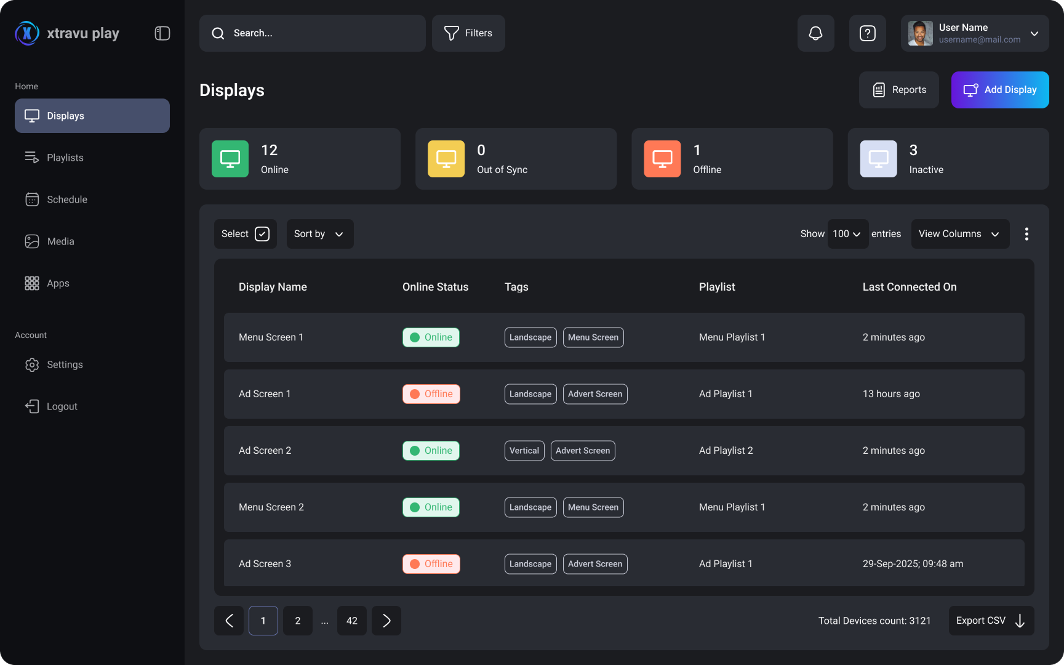Click 'Ad Playlist 2' playlist cell
Screen dimensions: 1064x665
click(726, 451)
